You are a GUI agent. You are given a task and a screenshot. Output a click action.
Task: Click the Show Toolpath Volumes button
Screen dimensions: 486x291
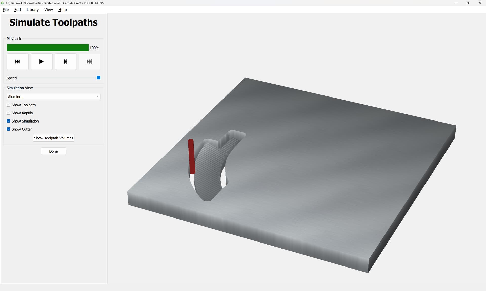click(x=53, y=138)
